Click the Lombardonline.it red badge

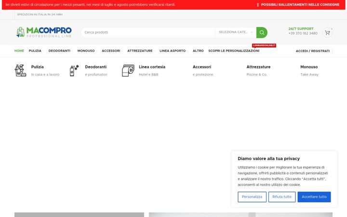[x=264, y=45]
